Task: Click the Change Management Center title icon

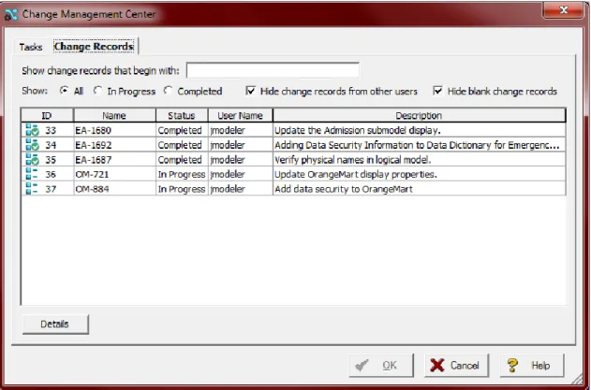Action: [11, 14]
